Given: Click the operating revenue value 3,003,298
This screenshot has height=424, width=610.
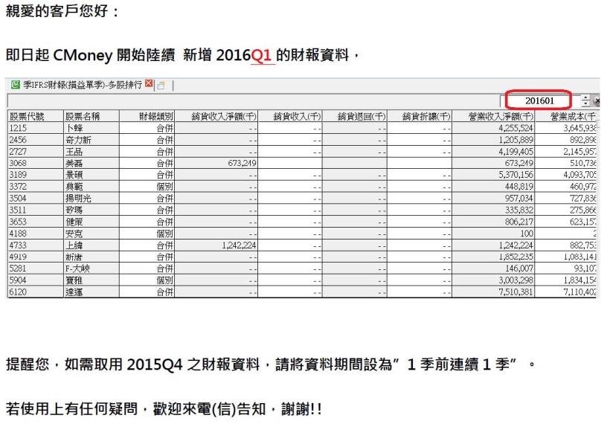Looking at the screenshot, I should point(516,280).
